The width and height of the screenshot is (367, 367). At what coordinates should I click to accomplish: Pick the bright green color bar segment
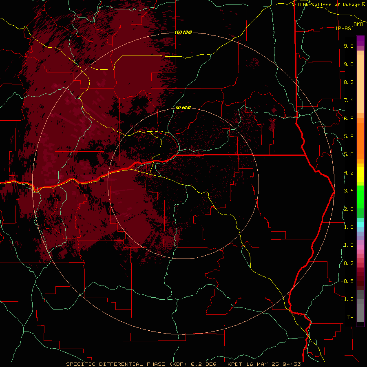pyautogui.click(x=360, y=197)
